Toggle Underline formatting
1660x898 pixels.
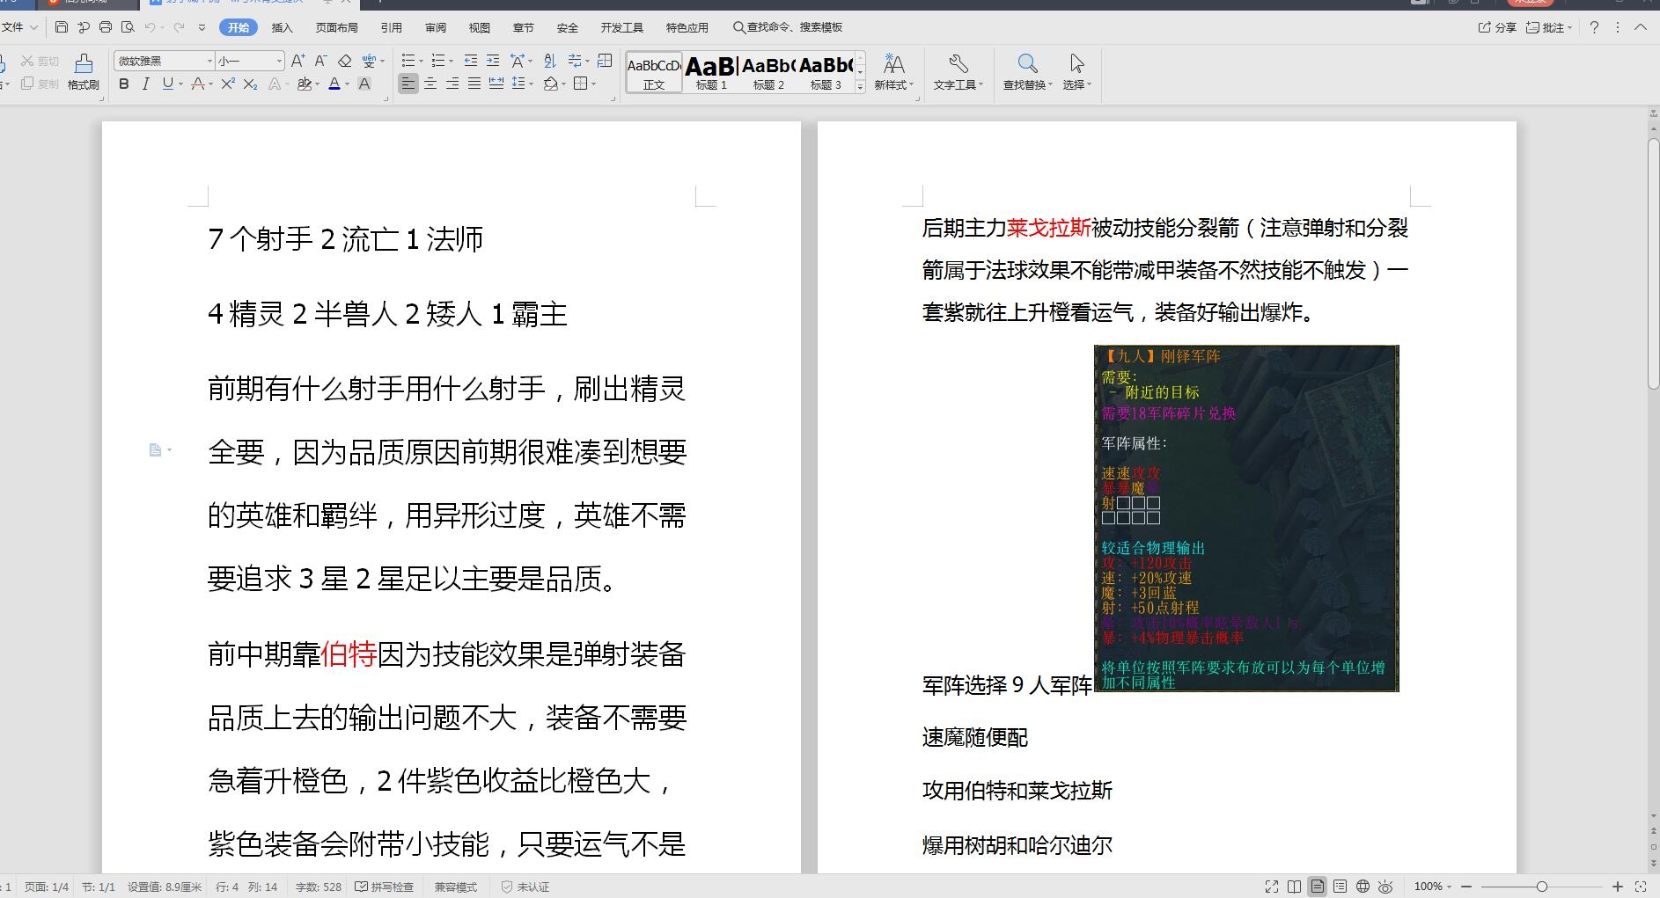[x=167, y=84]
